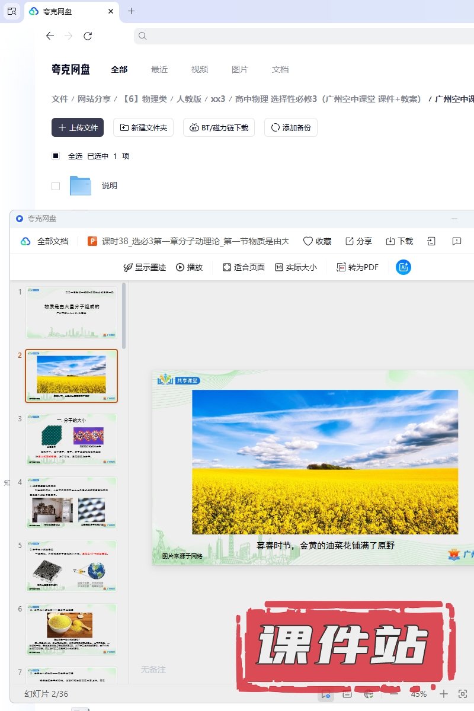Tick the checkbox next to 说明 folder
The image size is (474, 711).
click(56, 185)
